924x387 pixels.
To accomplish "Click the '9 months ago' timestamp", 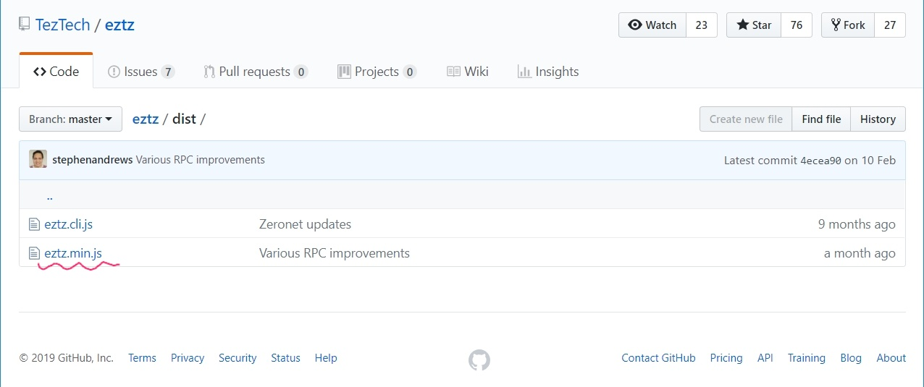I will [857, 224].
